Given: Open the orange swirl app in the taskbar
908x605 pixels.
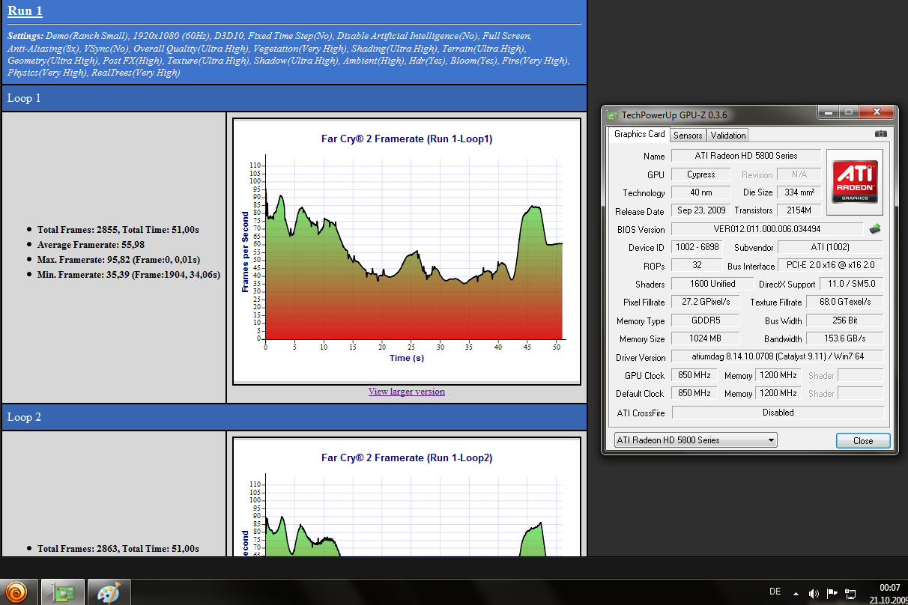Looking at the screenshot, I should (x=16, y=592).
